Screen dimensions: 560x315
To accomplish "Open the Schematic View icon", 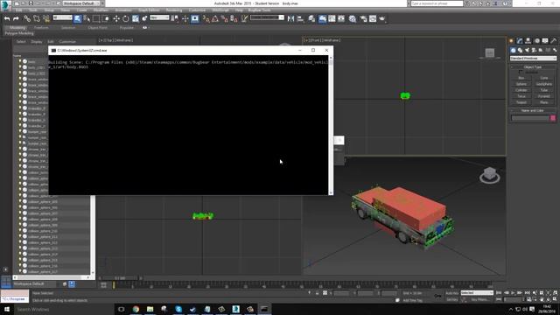I will (x=341, y=18).
